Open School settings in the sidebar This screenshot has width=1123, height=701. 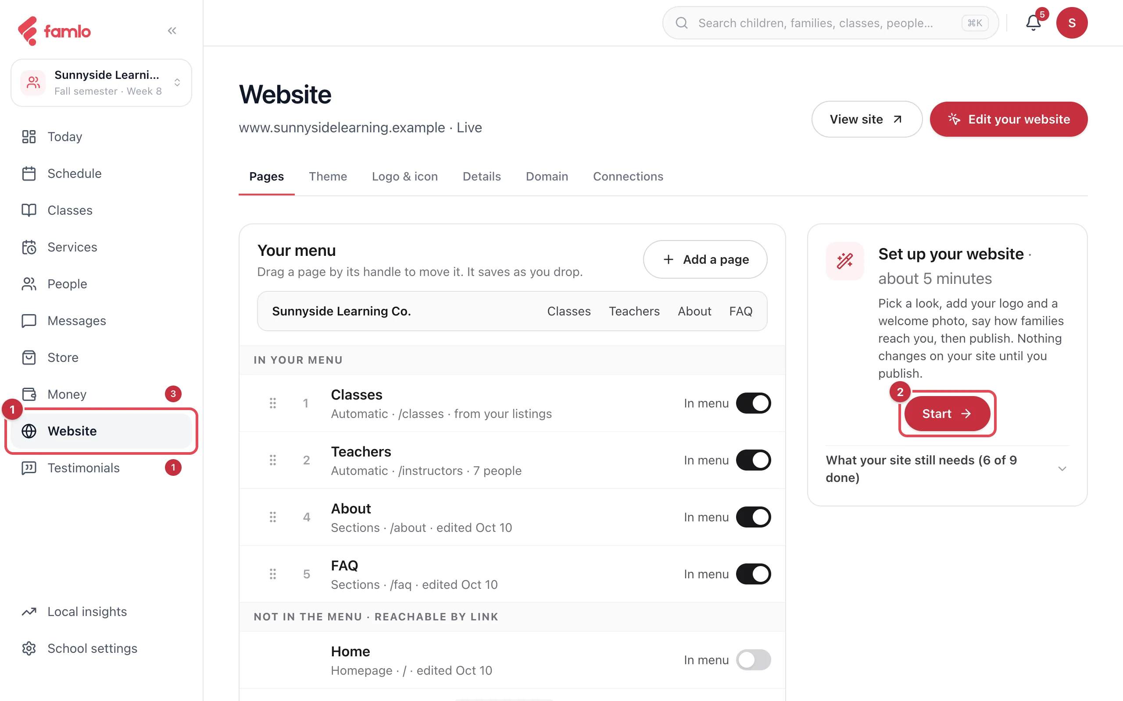(101, 648)
